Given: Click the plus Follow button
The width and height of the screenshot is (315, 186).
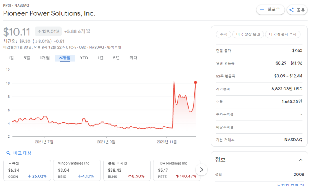Looking at the screenshot, I should pos(271,10).
